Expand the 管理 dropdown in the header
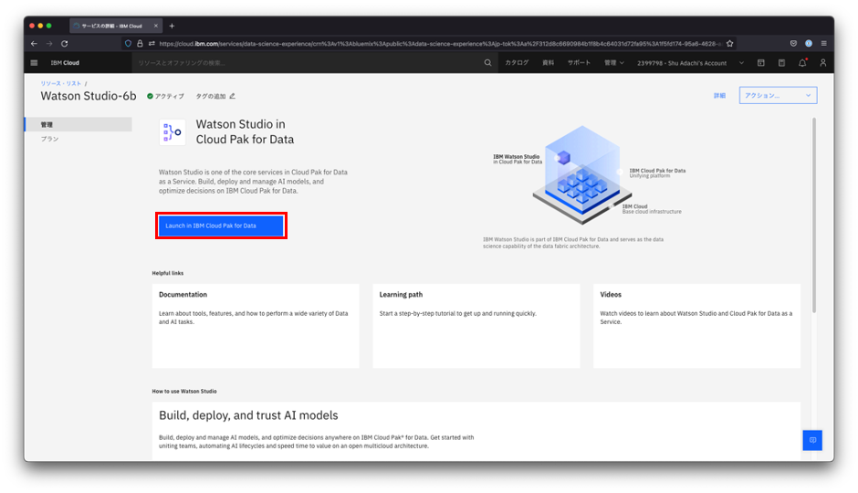The height and width of the screenshot is (493, 858). click(x=614, y=63)
